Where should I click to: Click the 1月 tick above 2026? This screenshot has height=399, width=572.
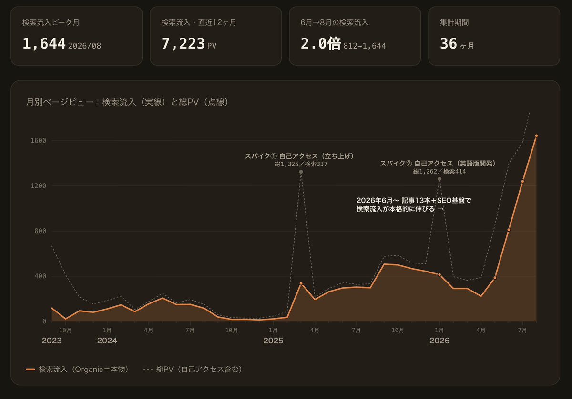[x=439, y=330]
